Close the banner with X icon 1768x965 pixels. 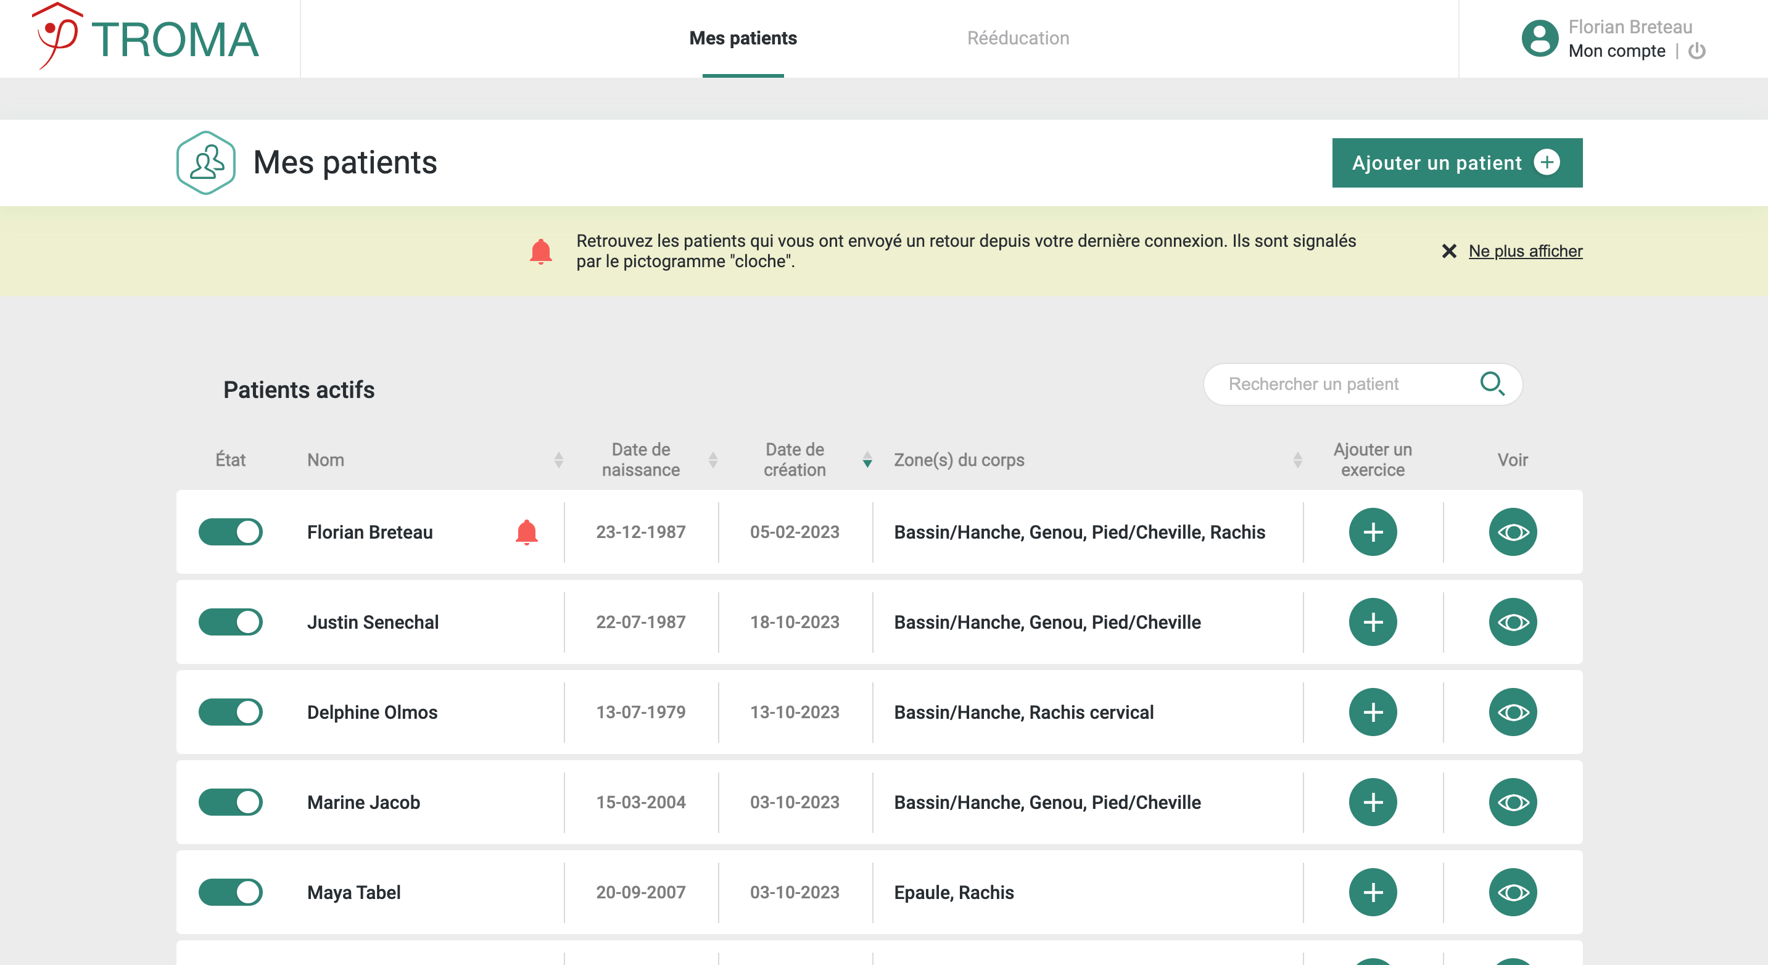pos(1449,251)
